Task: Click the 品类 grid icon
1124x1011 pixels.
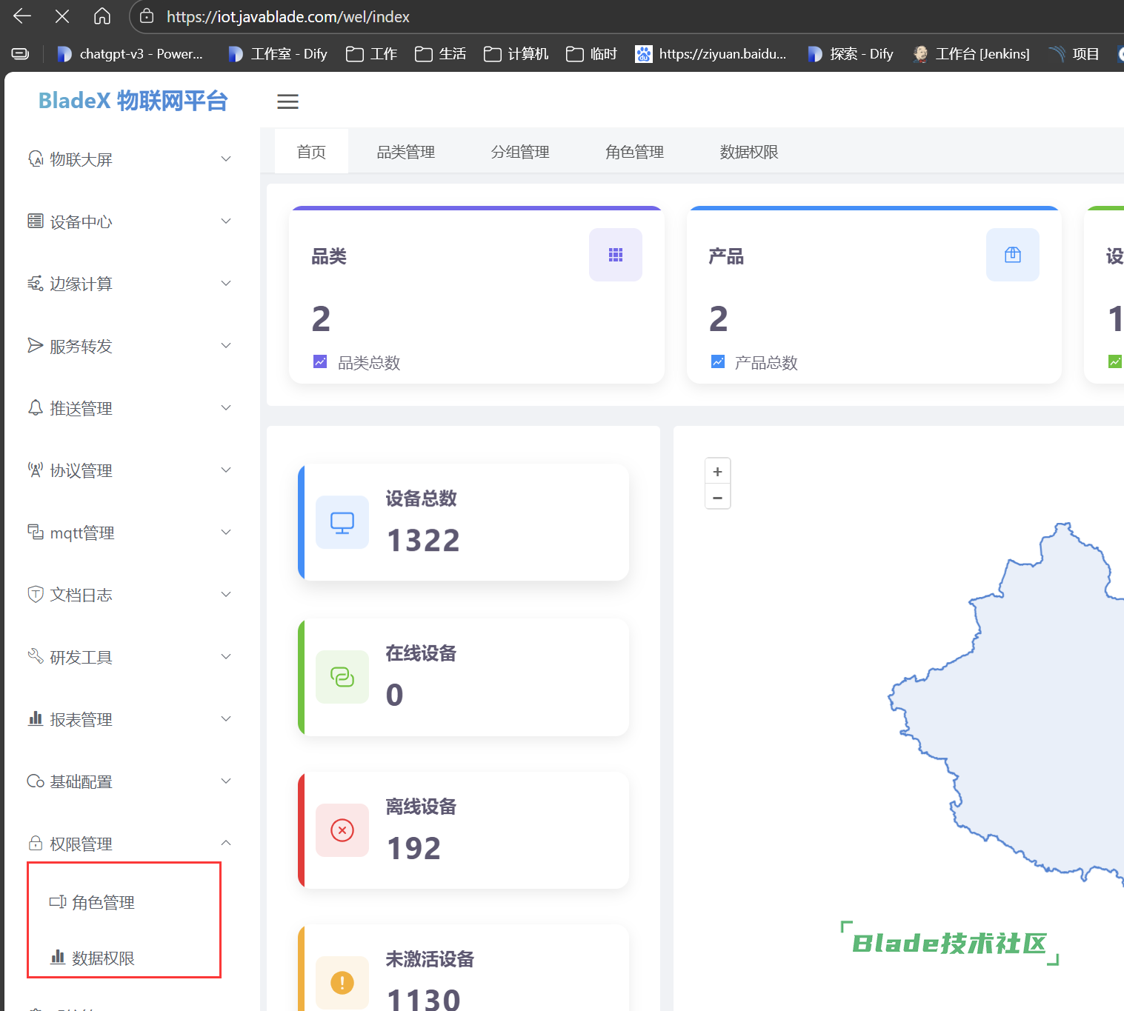Action: pos(615,255)
